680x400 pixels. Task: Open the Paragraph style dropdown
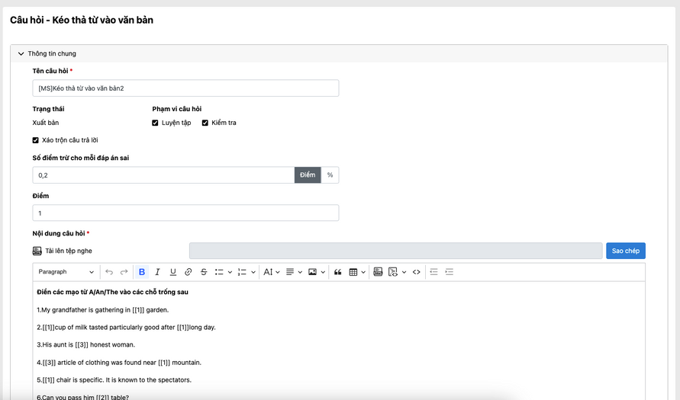[66, 272]
